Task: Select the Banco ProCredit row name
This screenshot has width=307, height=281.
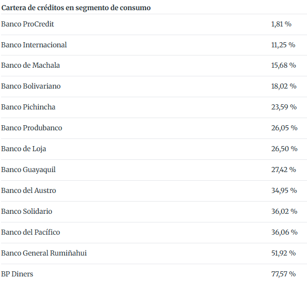Action: [x=28, y=24]
